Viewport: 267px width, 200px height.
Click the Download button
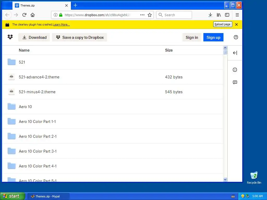coord(34,37)
